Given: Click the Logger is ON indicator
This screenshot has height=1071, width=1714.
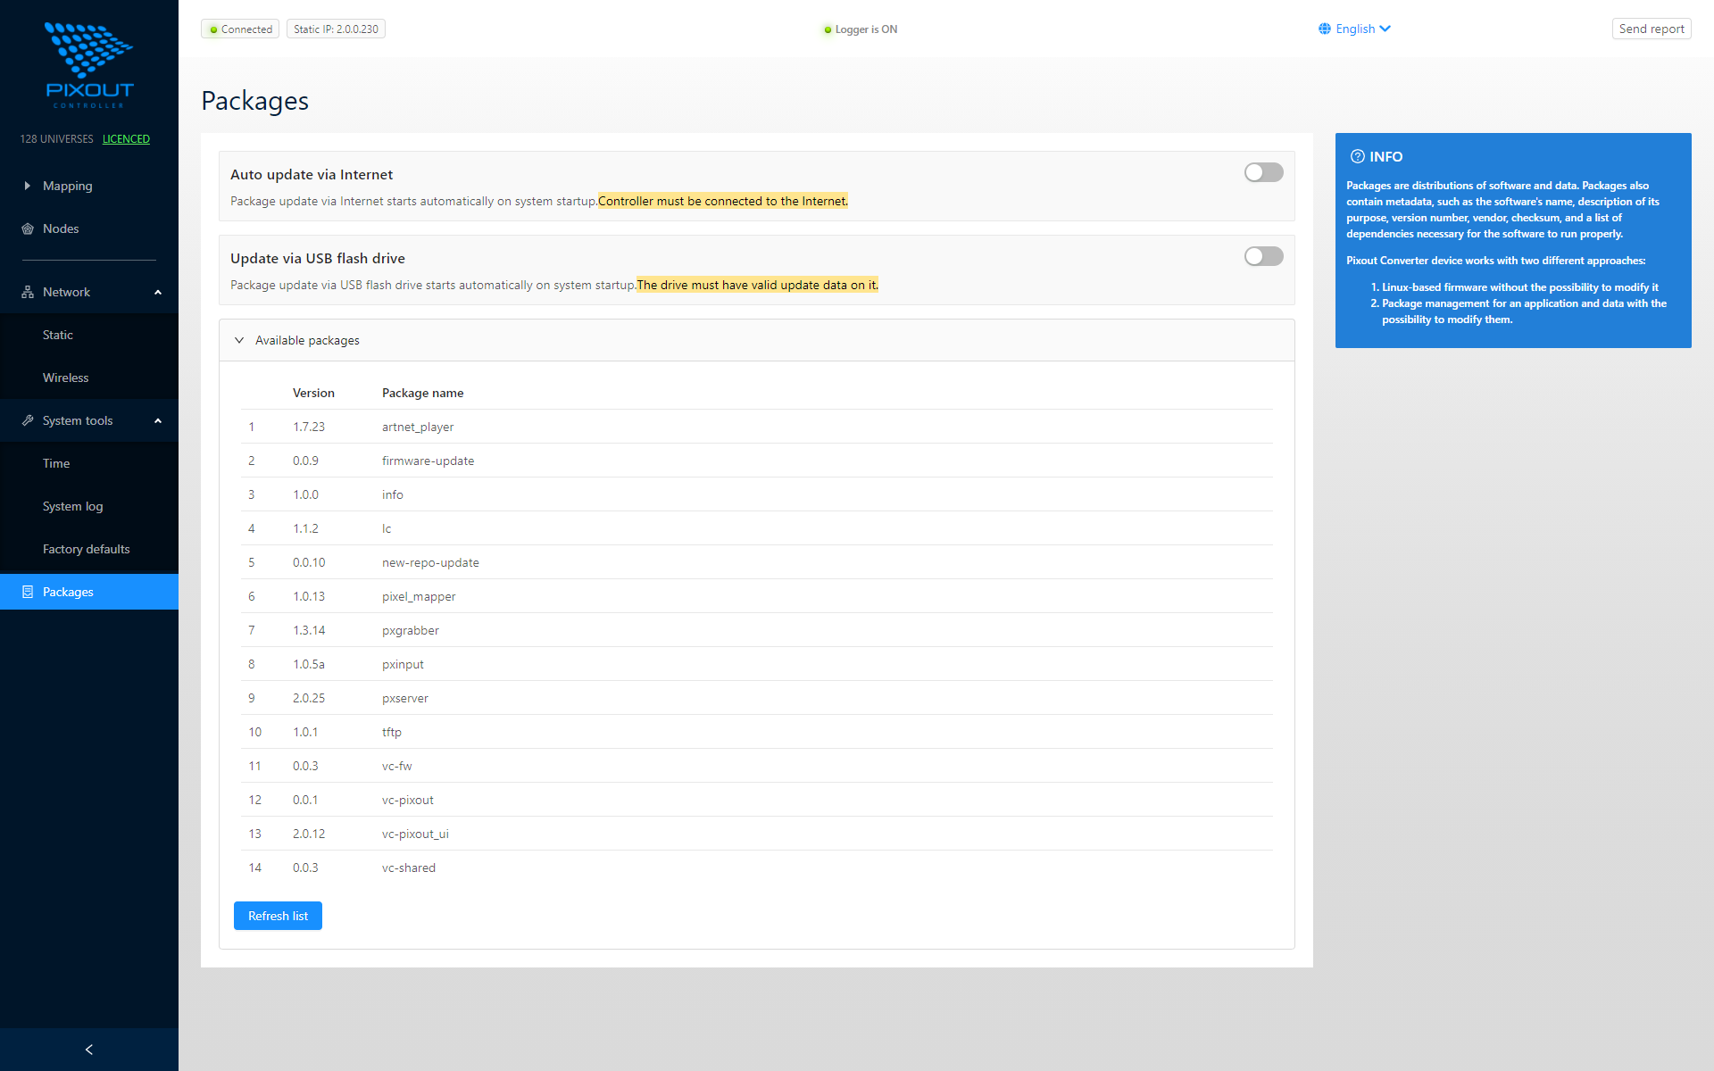Looking at the screenshot, I should pos(859,29).
